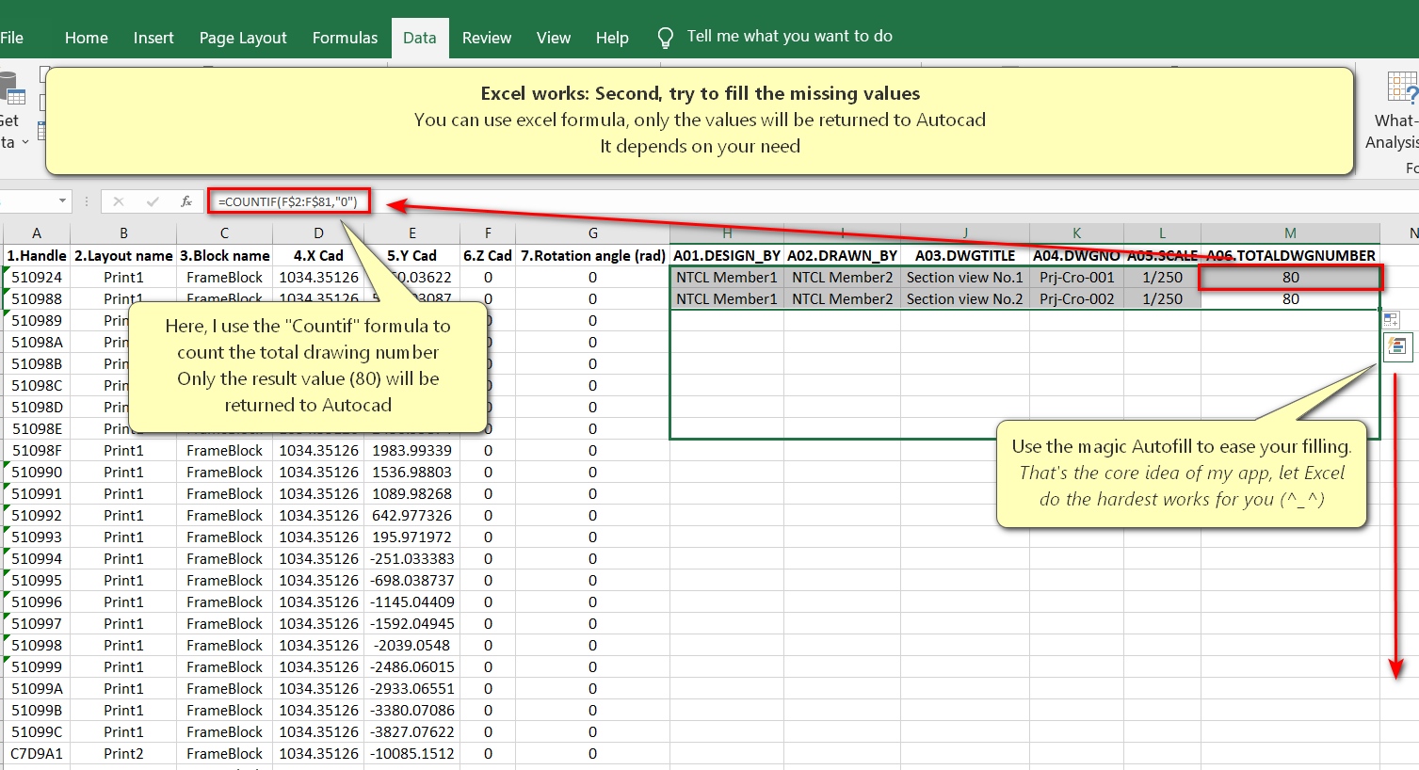The width and height of the screenshot is (1419, 770).
Task: Confirm the formula with the checkmark
Action: [x=153, y=201]
